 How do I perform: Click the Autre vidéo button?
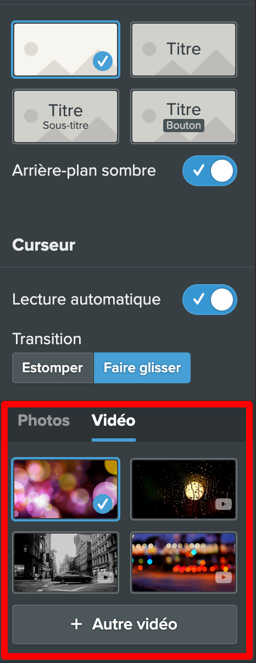[x=125, y=624]
